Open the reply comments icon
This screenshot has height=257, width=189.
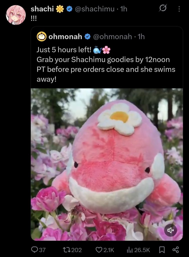(x=34, y=250)
